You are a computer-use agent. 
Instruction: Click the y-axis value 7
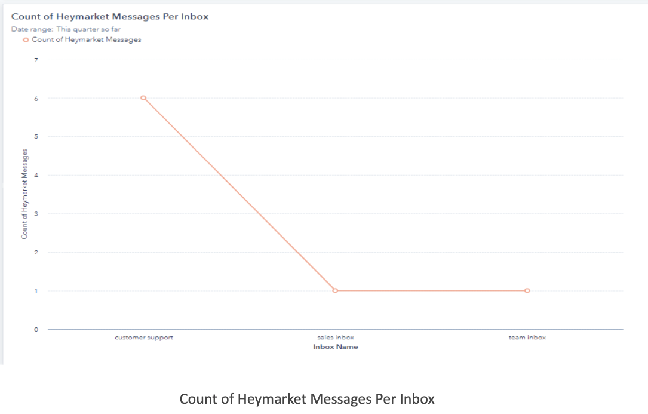click(x=36, y=60)
